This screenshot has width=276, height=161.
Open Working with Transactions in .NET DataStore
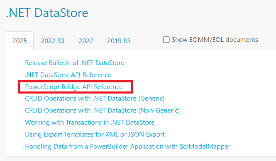coord(90,123)
